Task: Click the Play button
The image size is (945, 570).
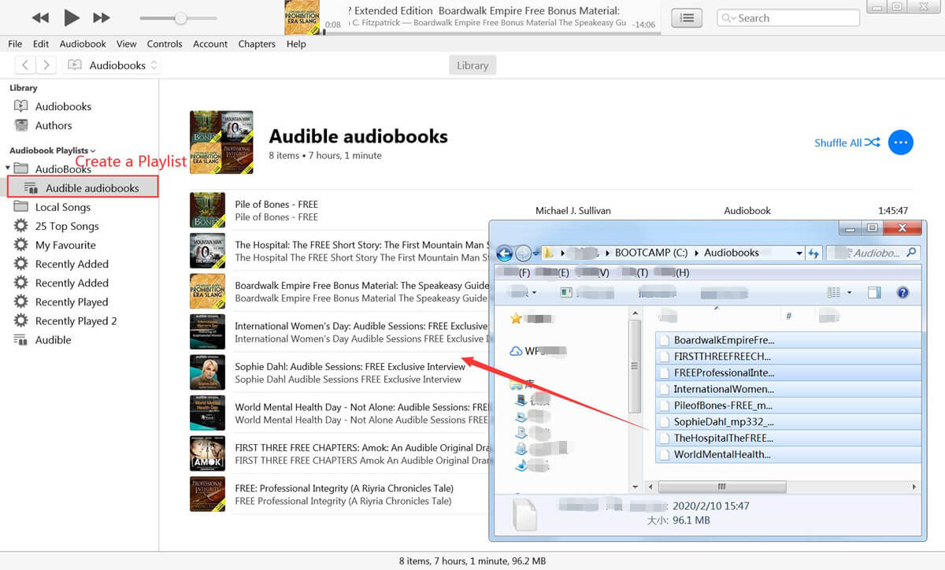Action: pyautogui.click(x=71, y=17)
